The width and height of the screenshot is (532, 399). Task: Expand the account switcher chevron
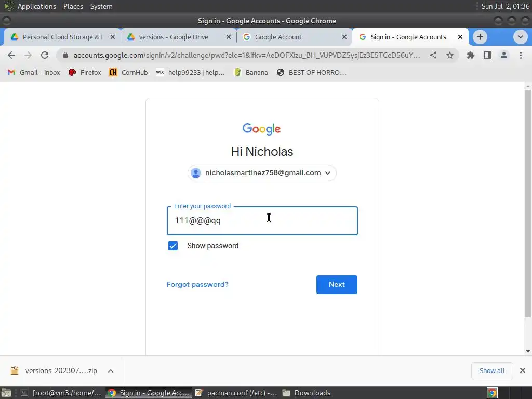tap(328, 173)
